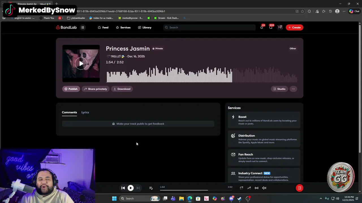Open Stream - Kick Dashboard bookmark
Image resolution: width=362 pixels, height=203 pixels.
(x=167, y=18)
